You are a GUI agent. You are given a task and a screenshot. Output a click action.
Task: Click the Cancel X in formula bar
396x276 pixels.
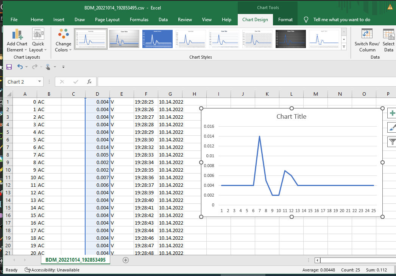[x=62, y=82]
